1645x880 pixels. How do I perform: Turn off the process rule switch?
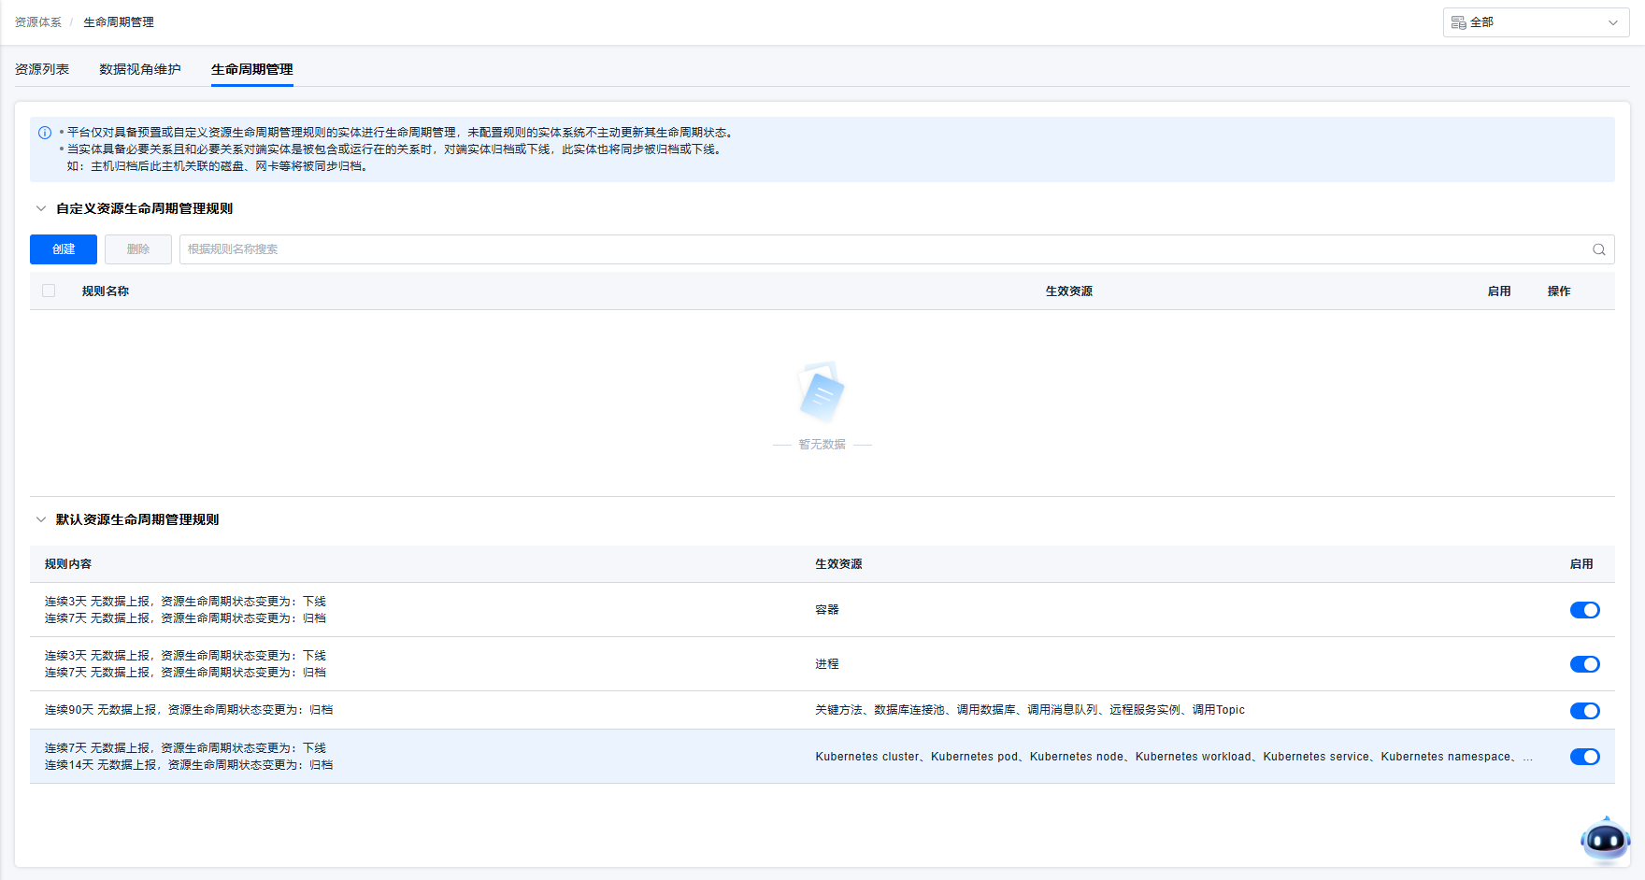pyautogui.click(x=1584, y=664)
